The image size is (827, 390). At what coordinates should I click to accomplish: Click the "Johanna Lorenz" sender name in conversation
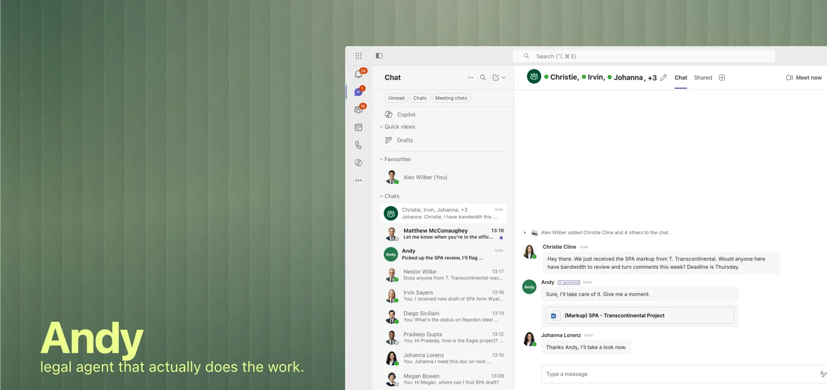(561, 335)
